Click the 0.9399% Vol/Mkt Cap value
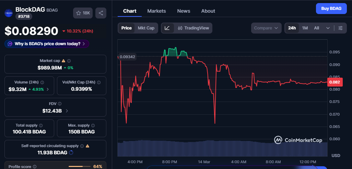This screenshot has width=352, height=169. pos(82,89)
